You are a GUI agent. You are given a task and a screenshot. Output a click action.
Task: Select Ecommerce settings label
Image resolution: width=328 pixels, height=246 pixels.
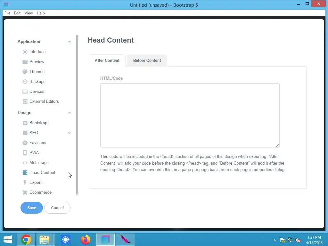tap(40, 193)
